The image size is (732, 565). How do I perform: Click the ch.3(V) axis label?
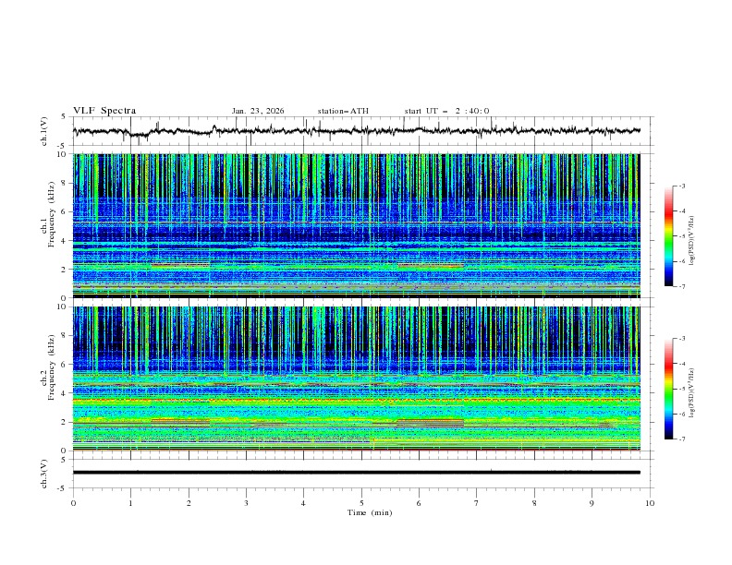(x=45, y=473)
